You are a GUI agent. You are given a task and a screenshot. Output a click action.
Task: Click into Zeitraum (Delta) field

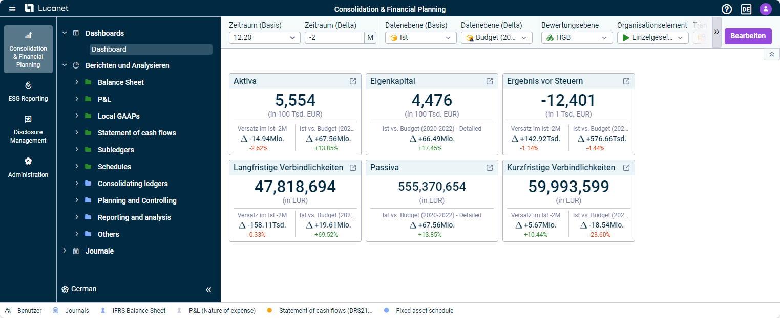coord(334,38)
